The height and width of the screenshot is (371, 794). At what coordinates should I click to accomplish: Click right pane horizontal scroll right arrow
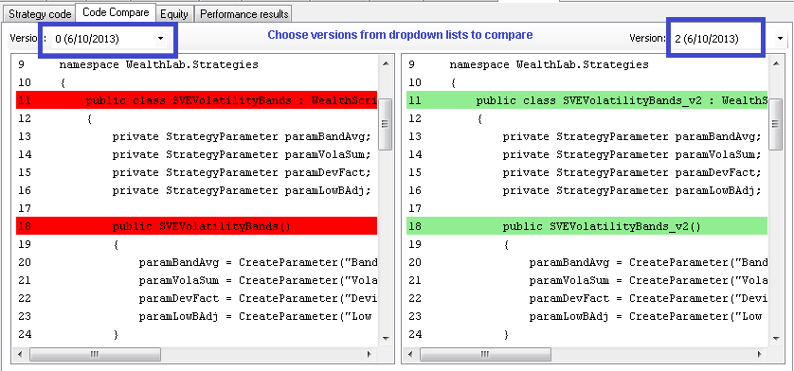[761, 354]
